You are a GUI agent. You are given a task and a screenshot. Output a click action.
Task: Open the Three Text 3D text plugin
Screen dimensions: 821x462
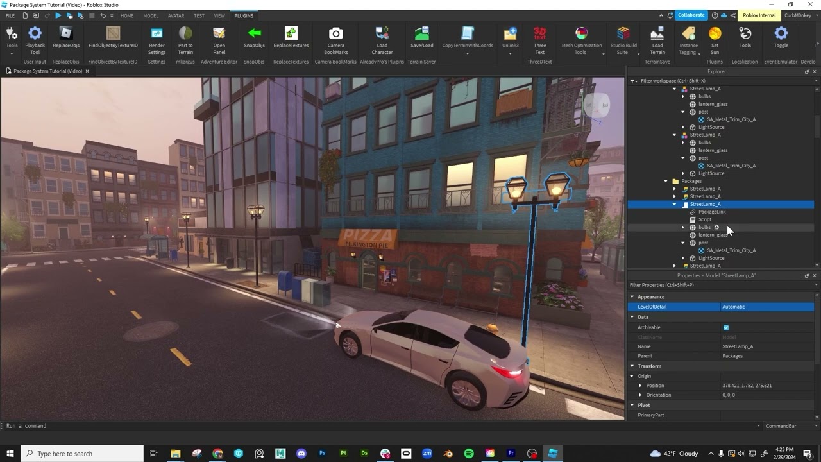(x=540, y=39)
